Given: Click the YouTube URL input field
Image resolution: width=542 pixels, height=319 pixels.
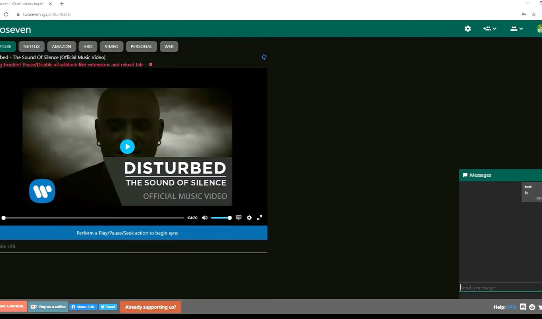Looking at the screenshot, I should [x=134, y=246].
